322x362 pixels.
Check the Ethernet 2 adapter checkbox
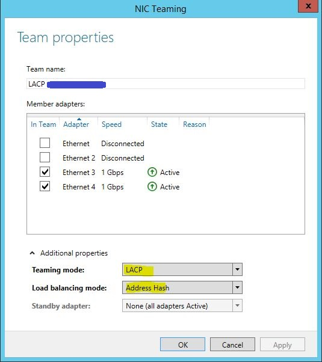[45, 158]
